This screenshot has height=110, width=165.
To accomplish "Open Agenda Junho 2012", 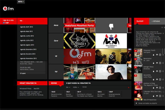I will [27, 36].
